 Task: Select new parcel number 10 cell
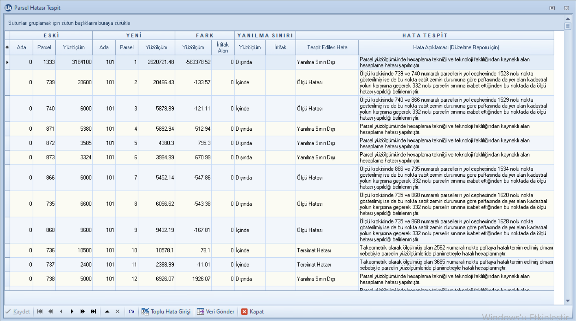(x=127, y=250)
